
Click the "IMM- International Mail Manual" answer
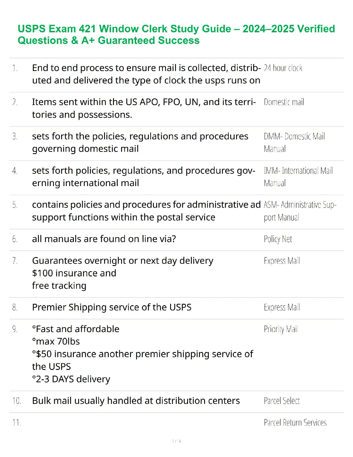(298, 177)
